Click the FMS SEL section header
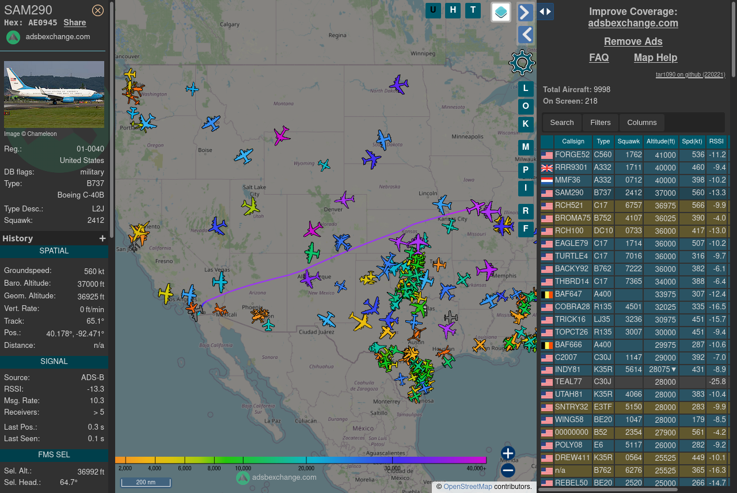 point(54,455)
